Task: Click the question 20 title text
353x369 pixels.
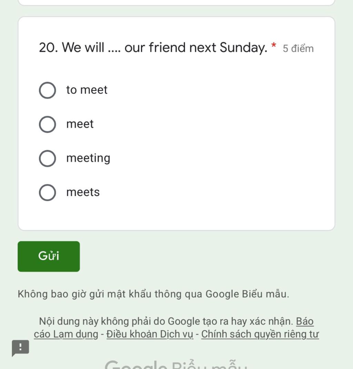Action: coord(153,48)
